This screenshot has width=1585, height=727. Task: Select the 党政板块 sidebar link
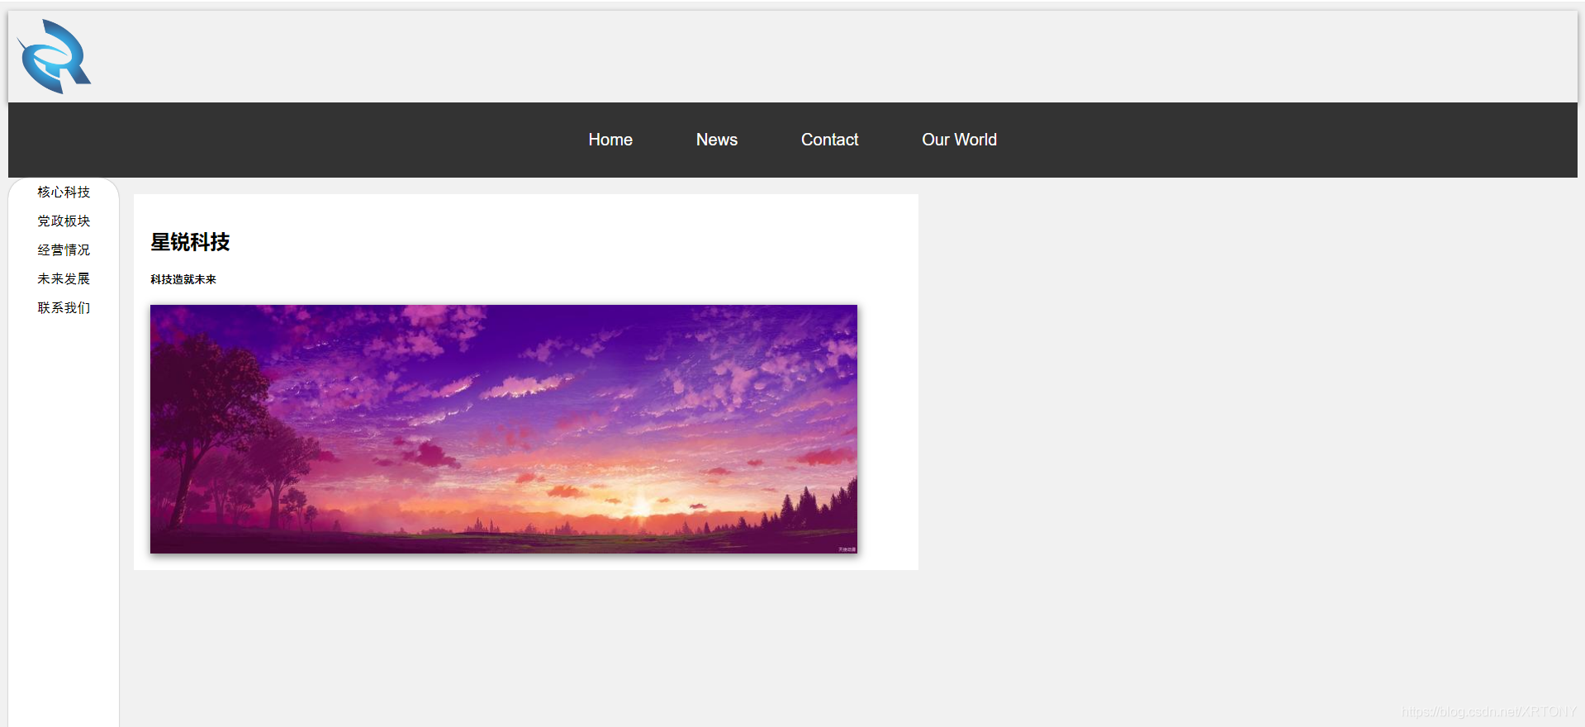pyautogui.click(x=64, y=221)
